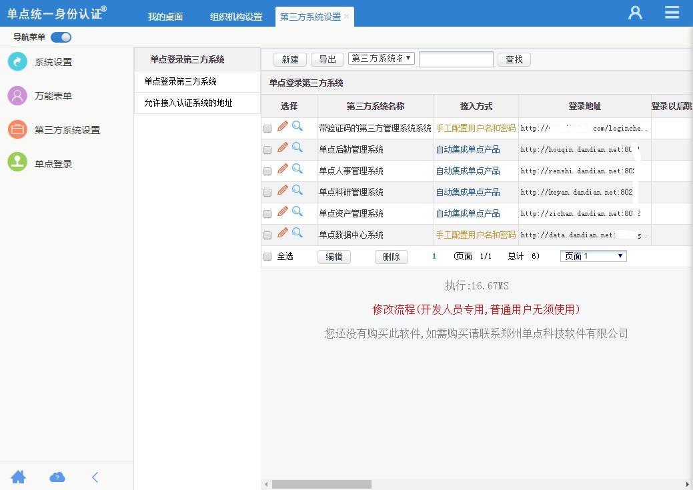The image size is (693, 490).
Task: View magnifier icon for 单点科研管理系统
Action: point(297,190)
